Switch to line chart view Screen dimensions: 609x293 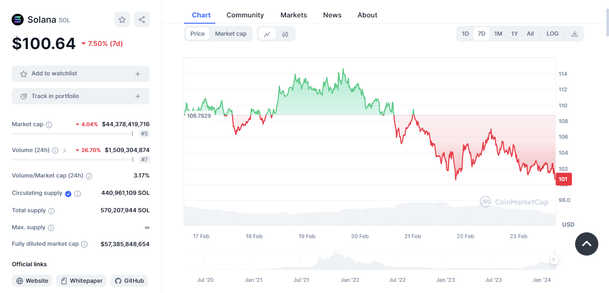pos(267,34)
